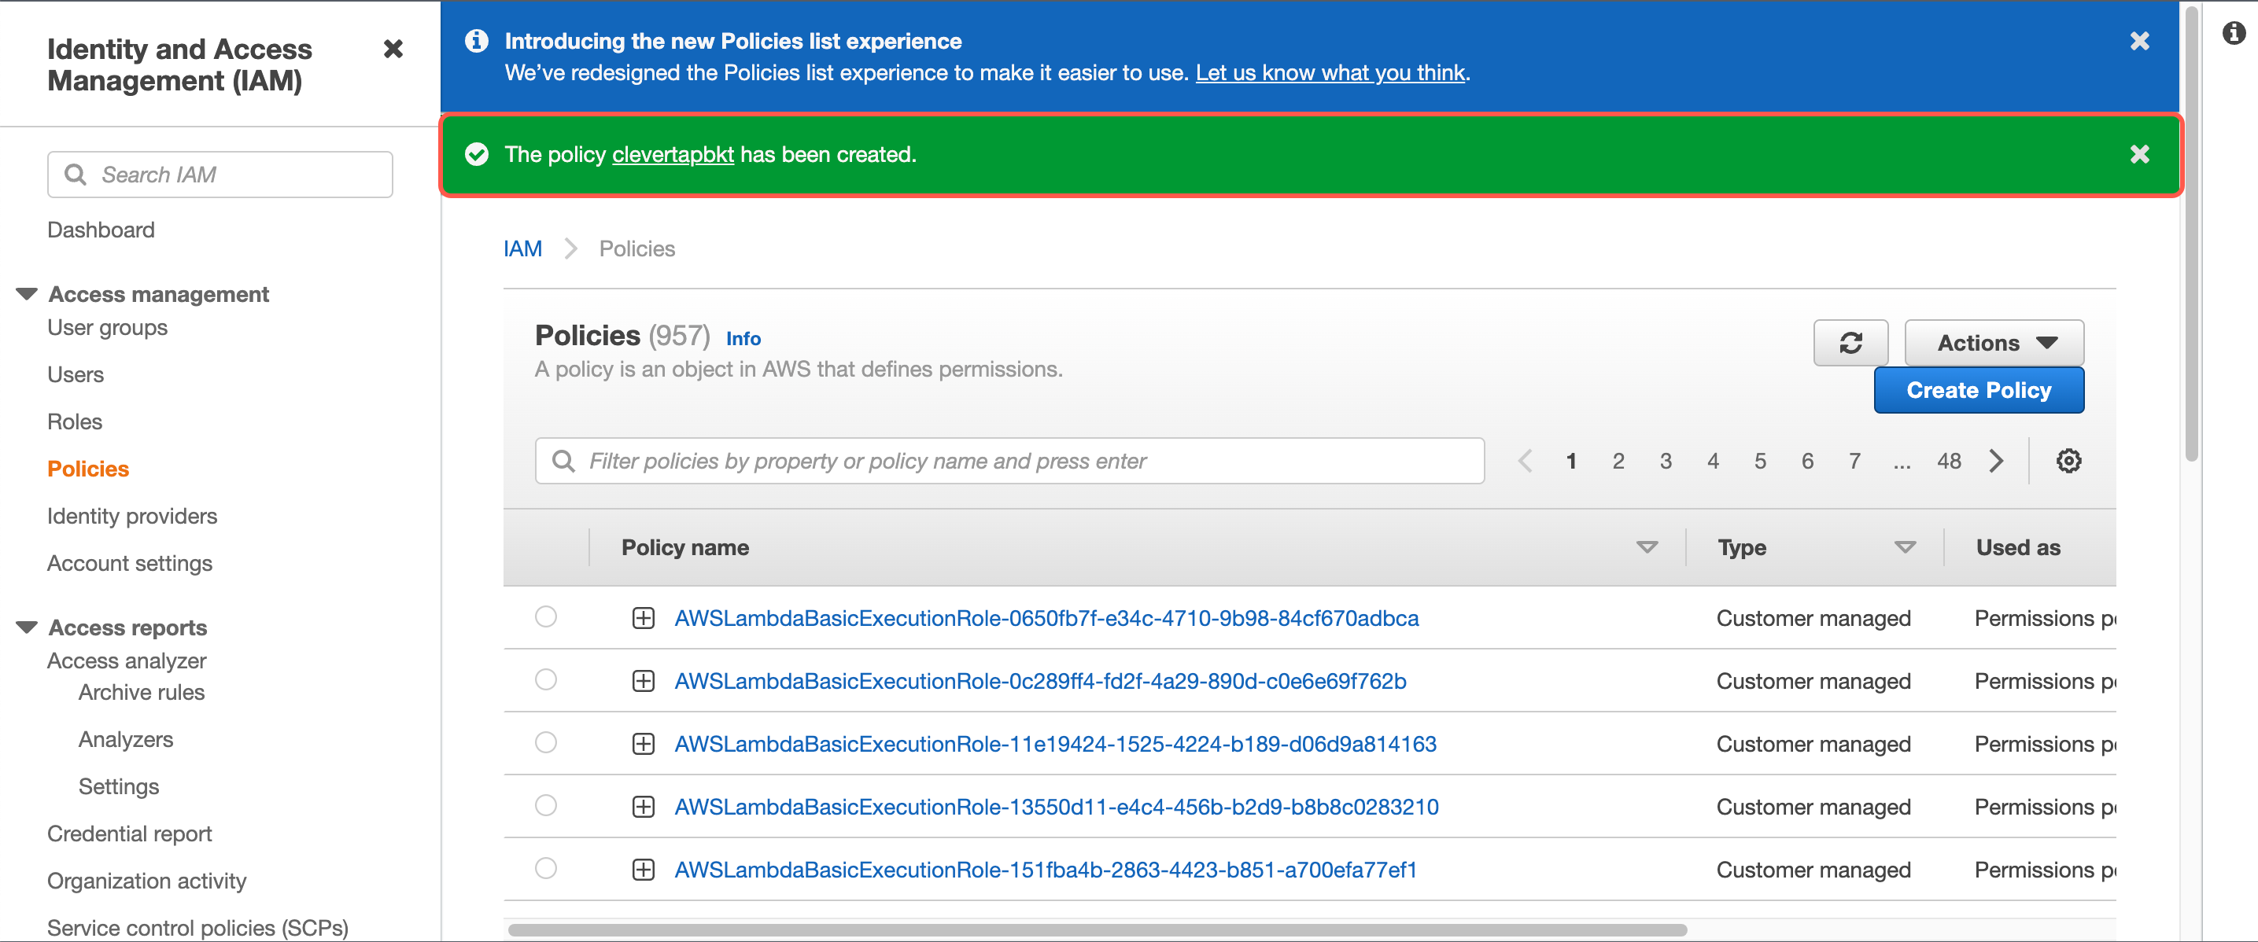The height and width of the screenshot is (942, 2258).
Task: Expand policy row ending 84cf670adbca
Action: (x=644, y=618)
